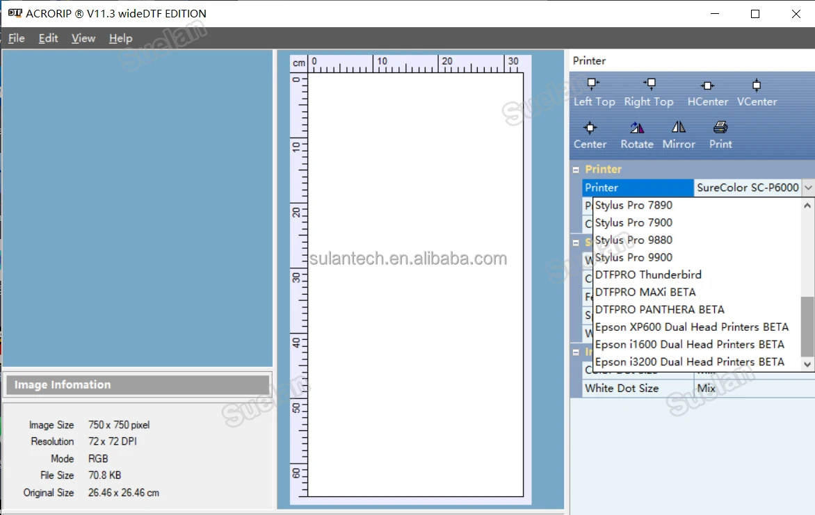The width and height of the screenshot is (815, 515).
Task: Rotate the image with Rotate icon
Action: coord(637,128)
